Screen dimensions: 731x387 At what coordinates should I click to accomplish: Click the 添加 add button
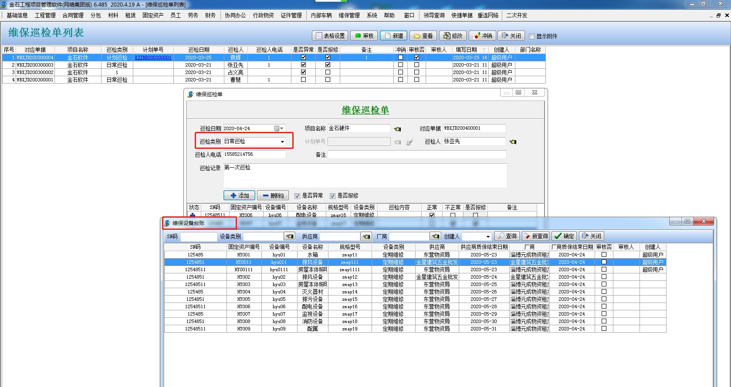coord(239,195)
